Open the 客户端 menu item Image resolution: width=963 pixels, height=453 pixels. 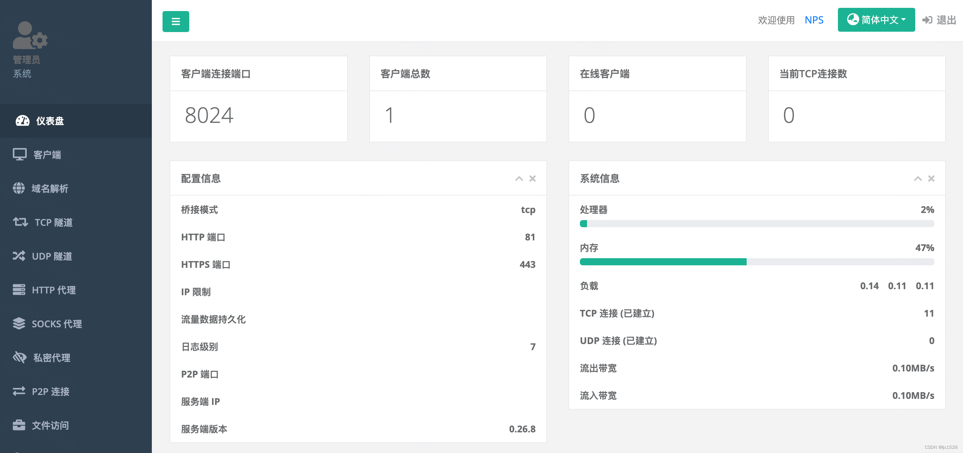pyautogui.click(x=76, y=154)
